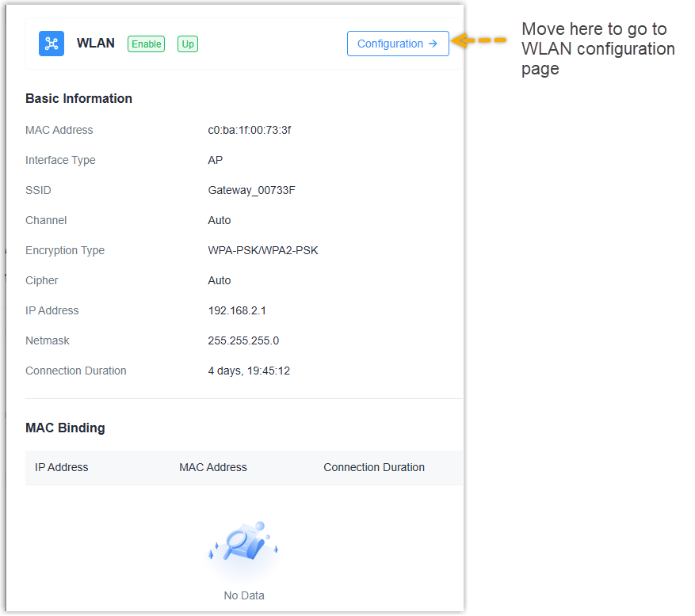Select the MAC address value c0:ba:1f:00:73:3f
This screenshot has width=695, height=616.
pos(250,130)
